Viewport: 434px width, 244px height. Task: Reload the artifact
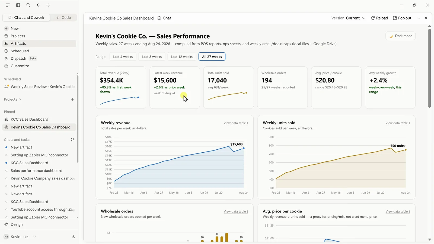[x=379, y=18]
